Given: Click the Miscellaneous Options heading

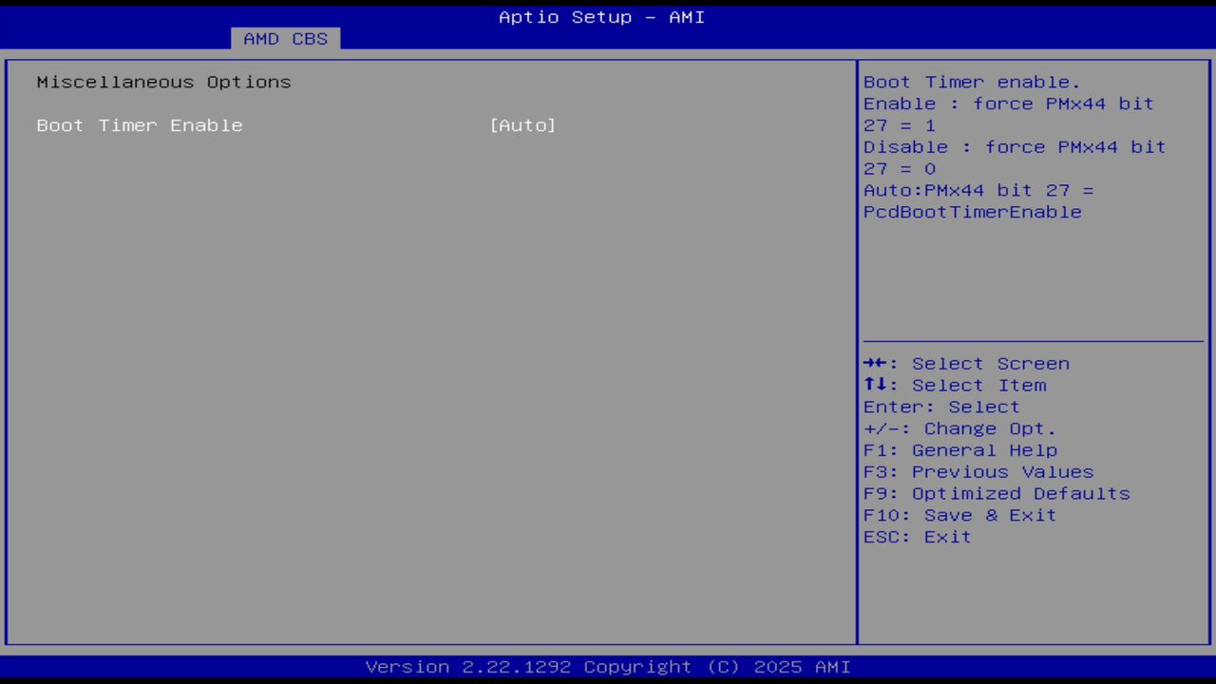Looking at the screenshot, I should pos(163,83).
